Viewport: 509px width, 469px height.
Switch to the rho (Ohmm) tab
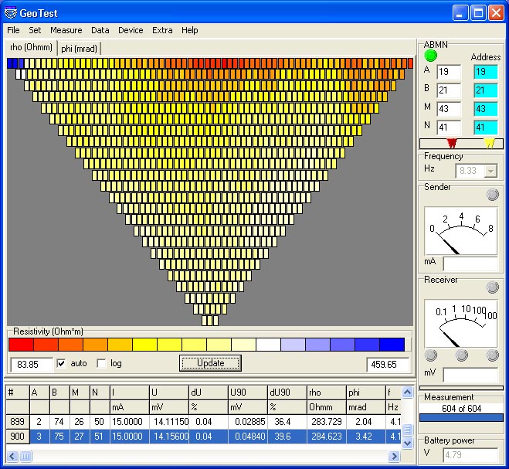[x=31, y=47]
